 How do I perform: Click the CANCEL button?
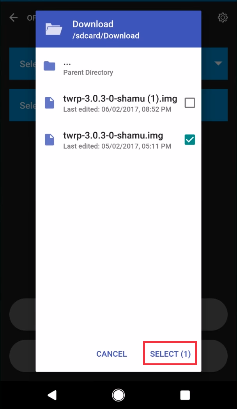[x=111, y=354]
